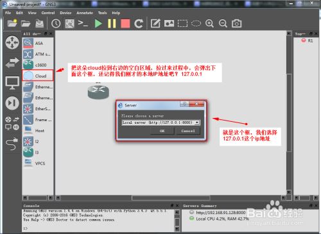The width and height of the screenshot is (321, 234).
Task: Select R1 in Topology Summary
Action: [x=308, y=40]
